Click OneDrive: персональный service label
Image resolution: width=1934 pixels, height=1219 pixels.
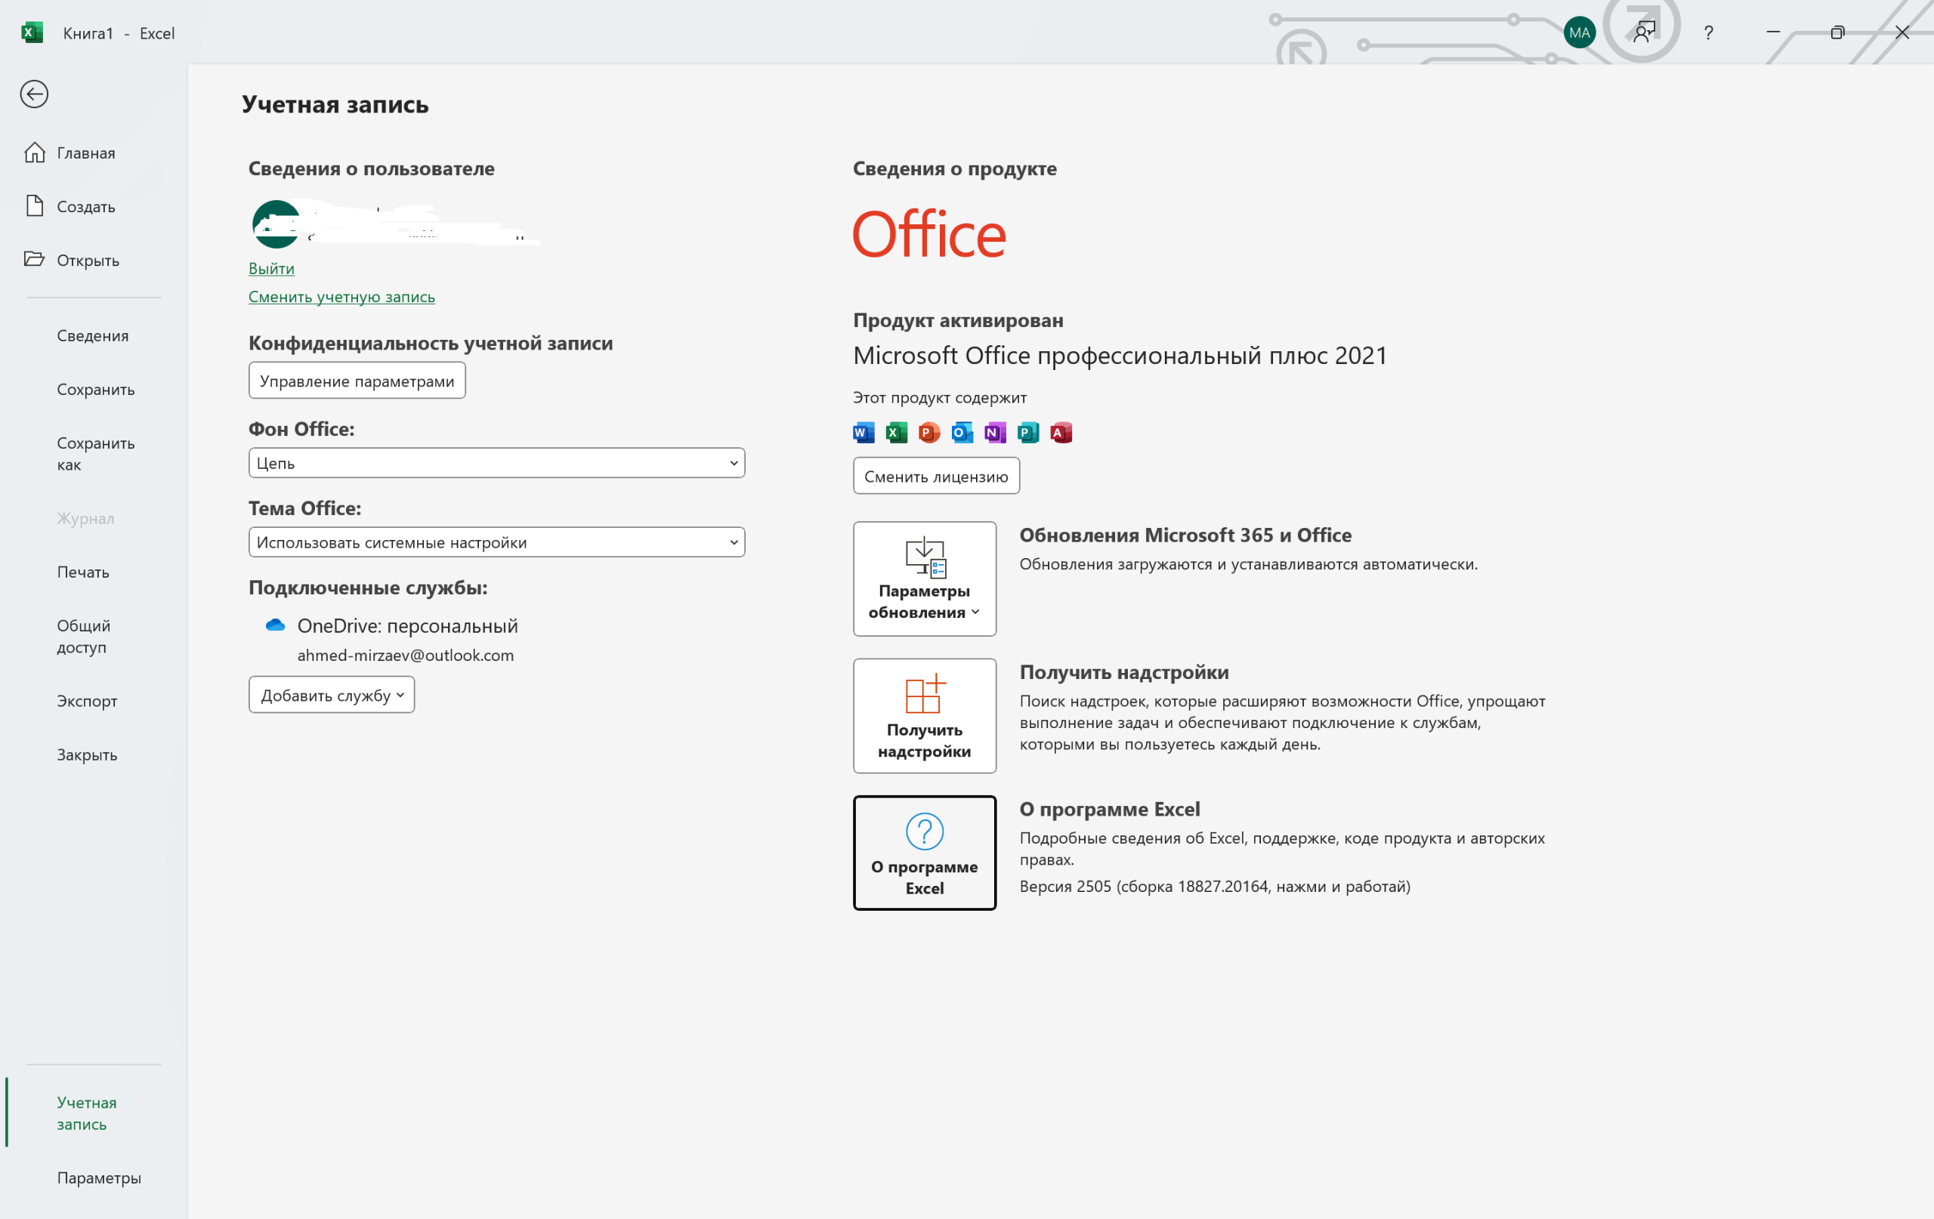tap(408, 625)
